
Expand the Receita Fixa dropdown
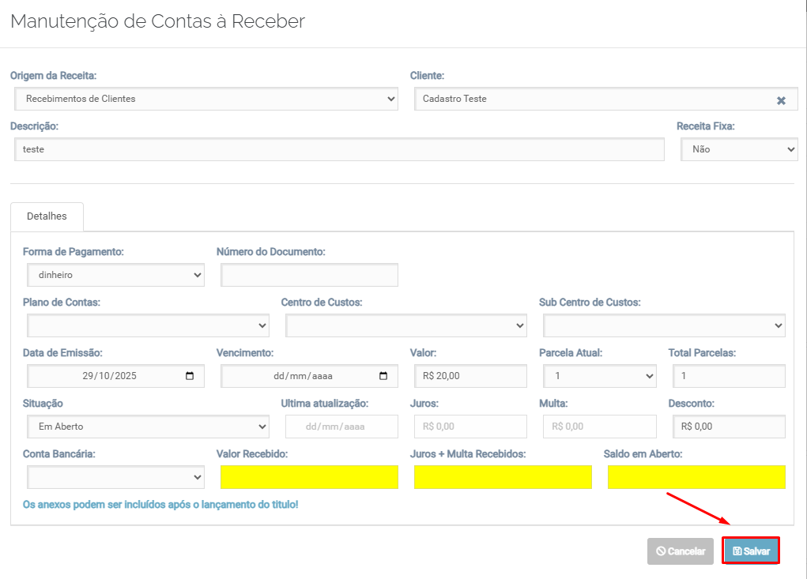click(739, 149)
